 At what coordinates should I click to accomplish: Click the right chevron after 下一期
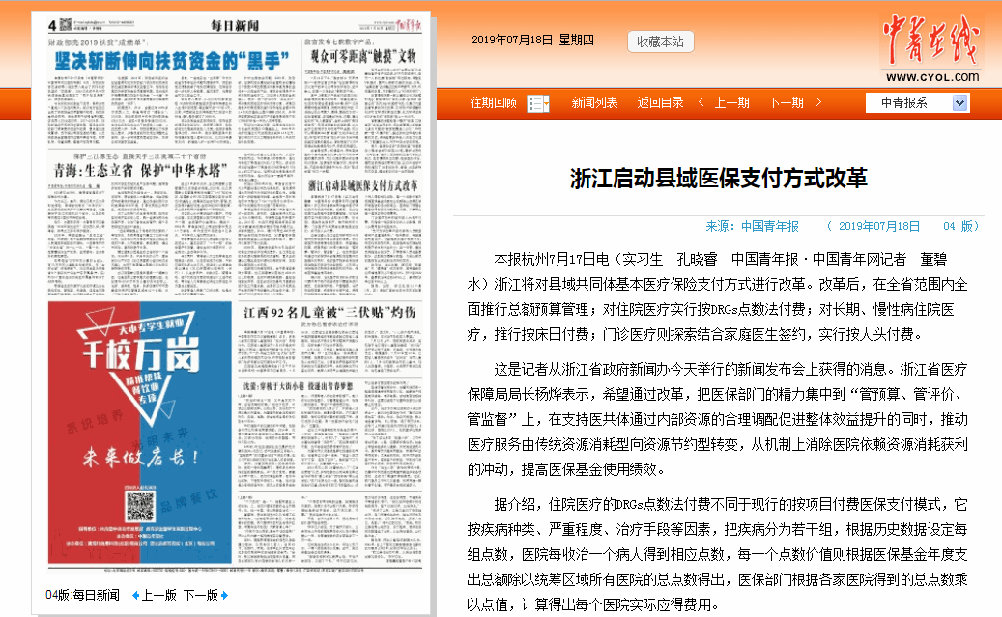coord(817,102)
